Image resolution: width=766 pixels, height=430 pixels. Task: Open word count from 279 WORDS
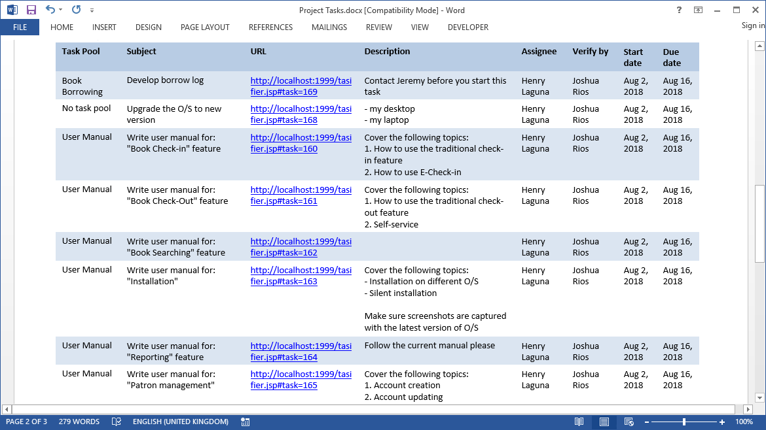[x=79, y=422]
